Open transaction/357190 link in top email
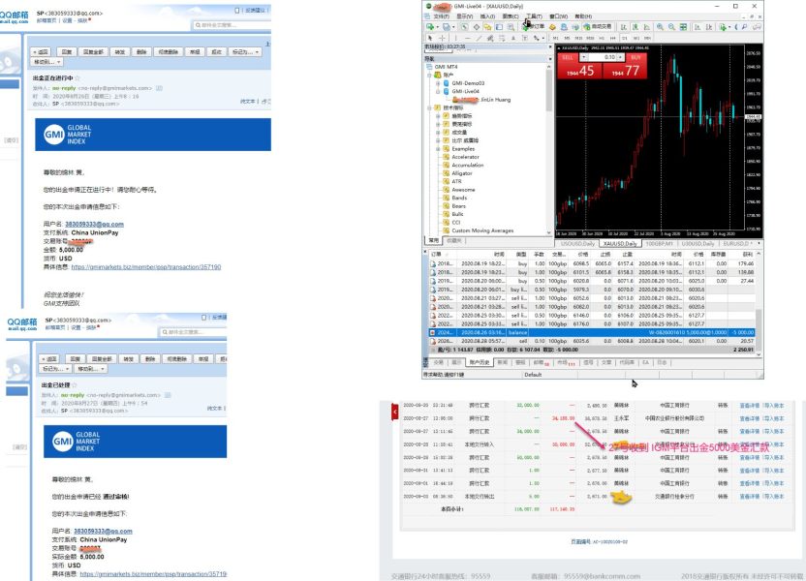 coord(146,267)
